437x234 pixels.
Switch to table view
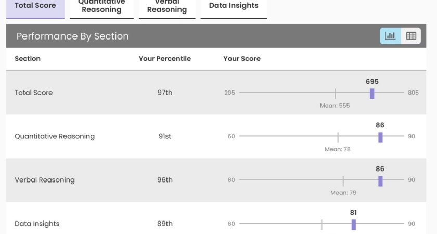point(411,36)
